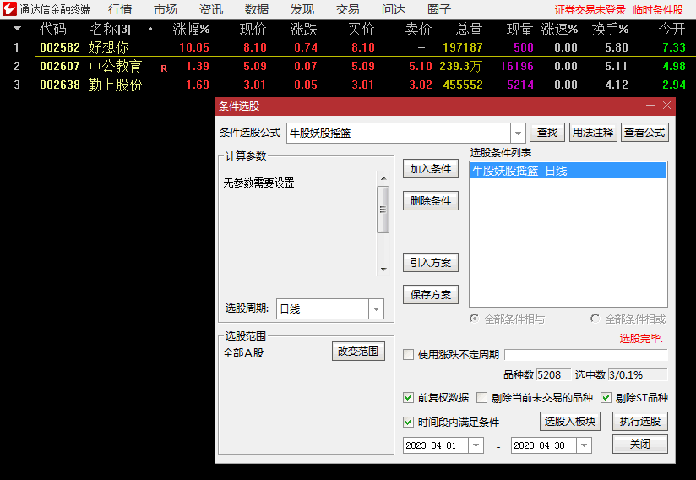Sort by 换手% column header

(611, 30)
